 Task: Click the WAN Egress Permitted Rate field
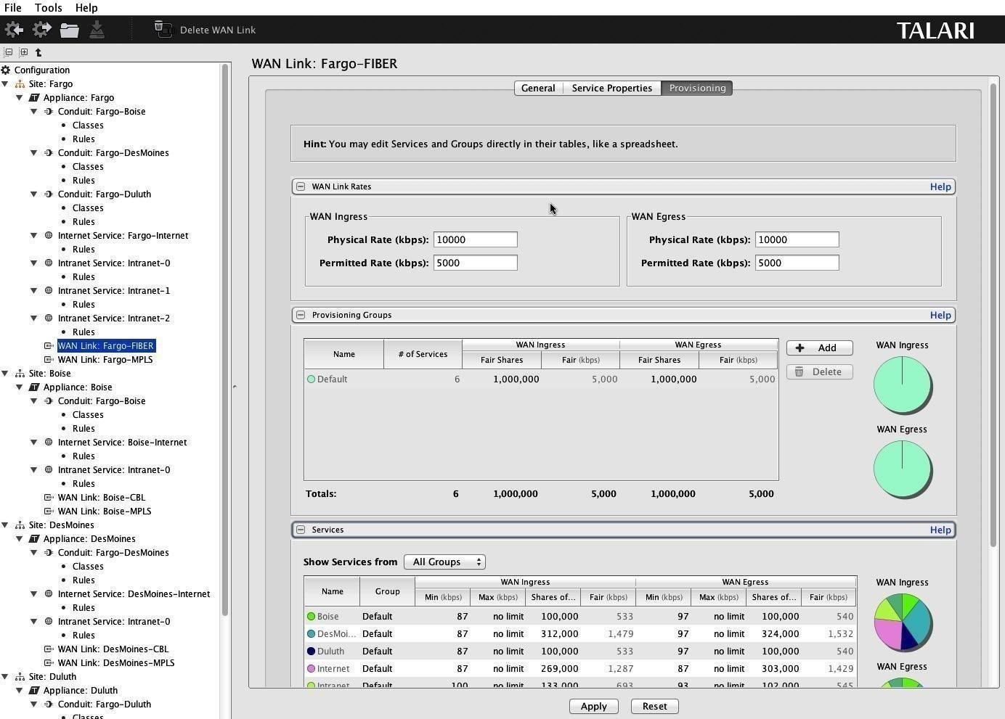pos(797,263)
